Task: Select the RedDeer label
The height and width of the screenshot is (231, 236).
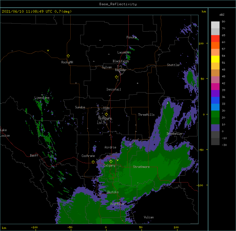Action: [x=120, y=70]
